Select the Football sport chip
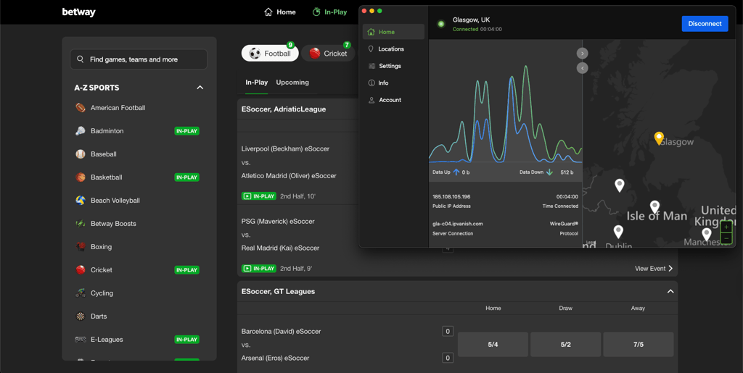The height and width of the screenshot is (373, 743). click(x=270, y=54)
